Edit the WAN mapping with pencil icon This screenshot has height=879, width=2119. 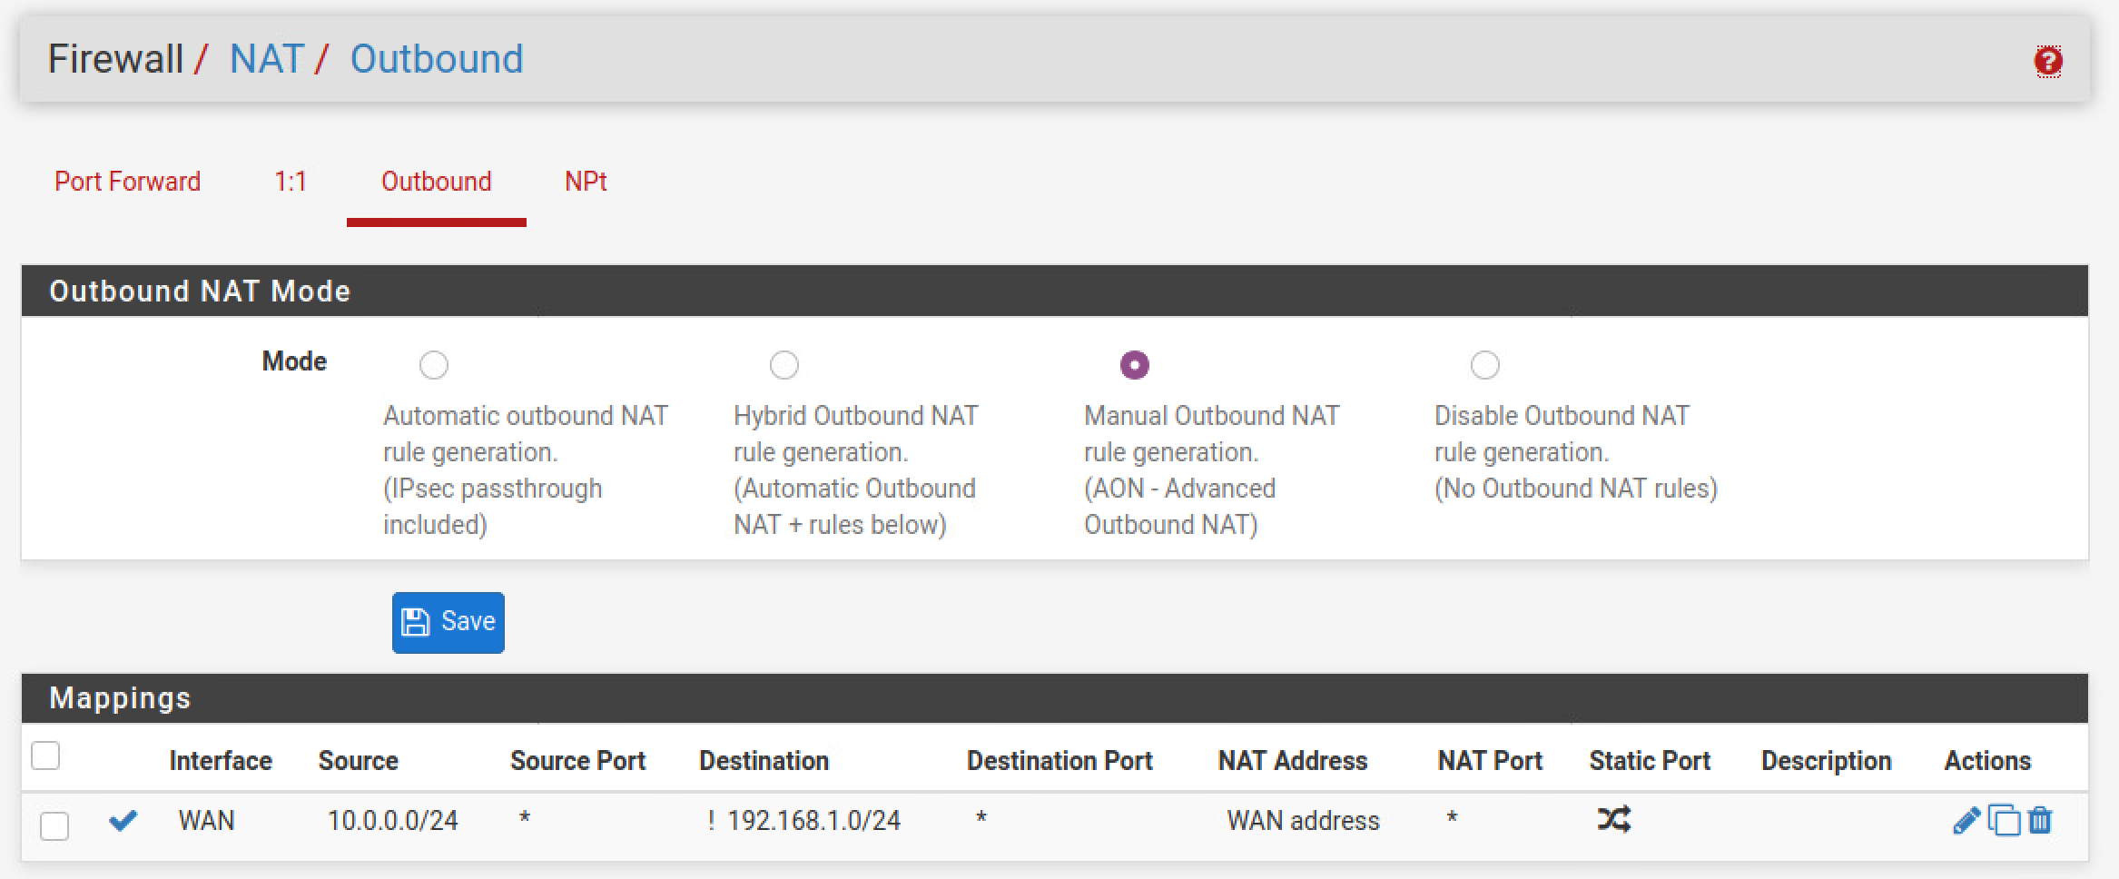tap(1966, 820)
